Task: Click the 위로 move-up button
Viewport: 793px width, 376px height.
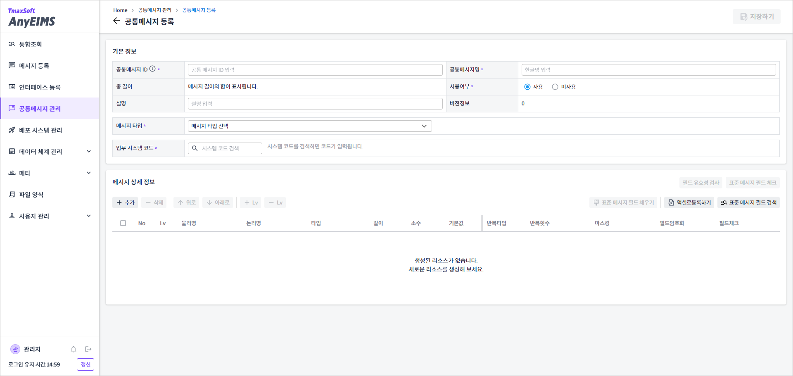Action: tap(186, 202)
